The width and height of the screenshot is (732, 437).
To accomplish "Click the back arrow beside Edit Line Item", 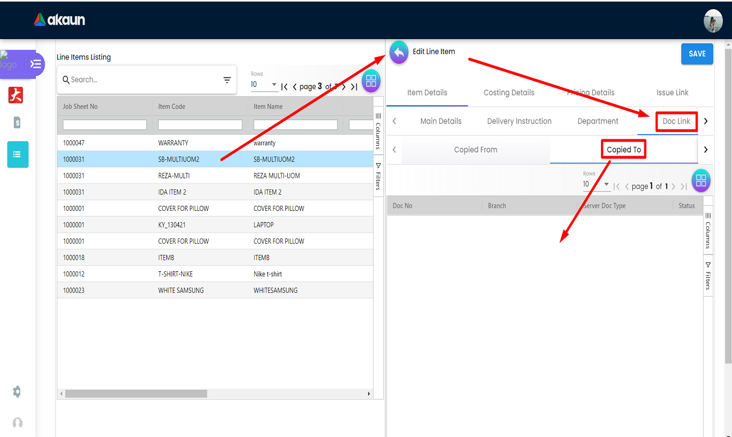I will click(x=399, y=53).
